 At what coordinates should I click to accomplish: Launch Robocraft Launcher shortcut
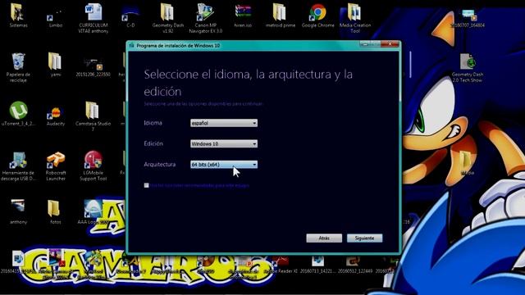pos(56,160)
